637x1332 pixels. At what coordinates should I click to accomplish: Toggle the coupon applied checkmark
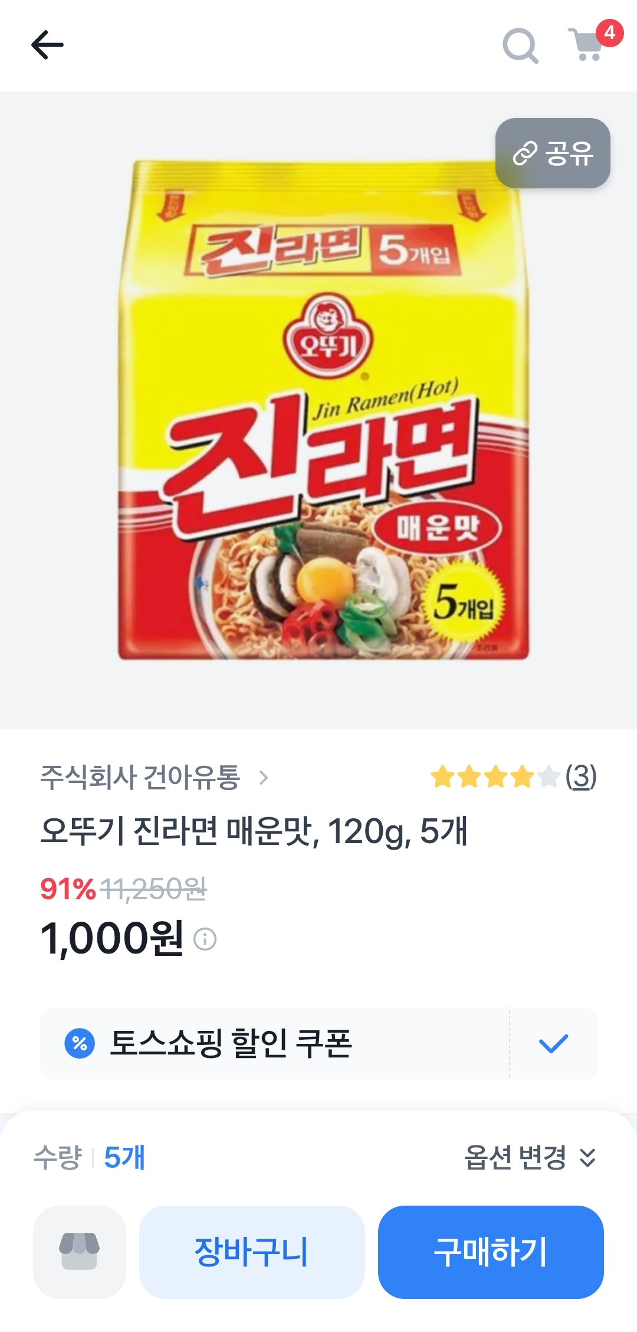click(x=553, y=1043)
